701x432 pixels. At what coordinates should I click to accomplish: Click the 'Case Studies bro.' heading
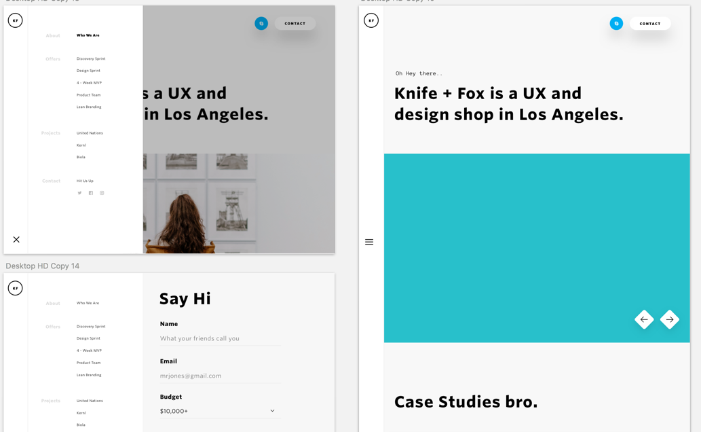(466, 401)
